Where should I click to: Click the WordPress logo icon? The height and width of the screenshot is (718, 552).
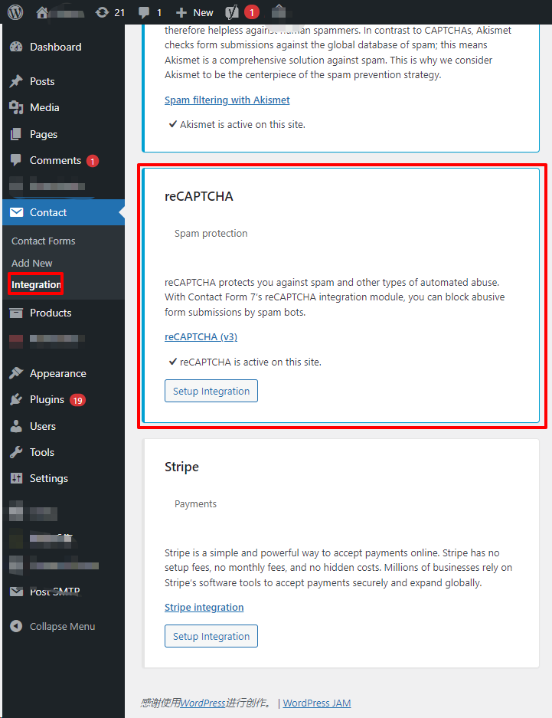click(x=15, y=12)
